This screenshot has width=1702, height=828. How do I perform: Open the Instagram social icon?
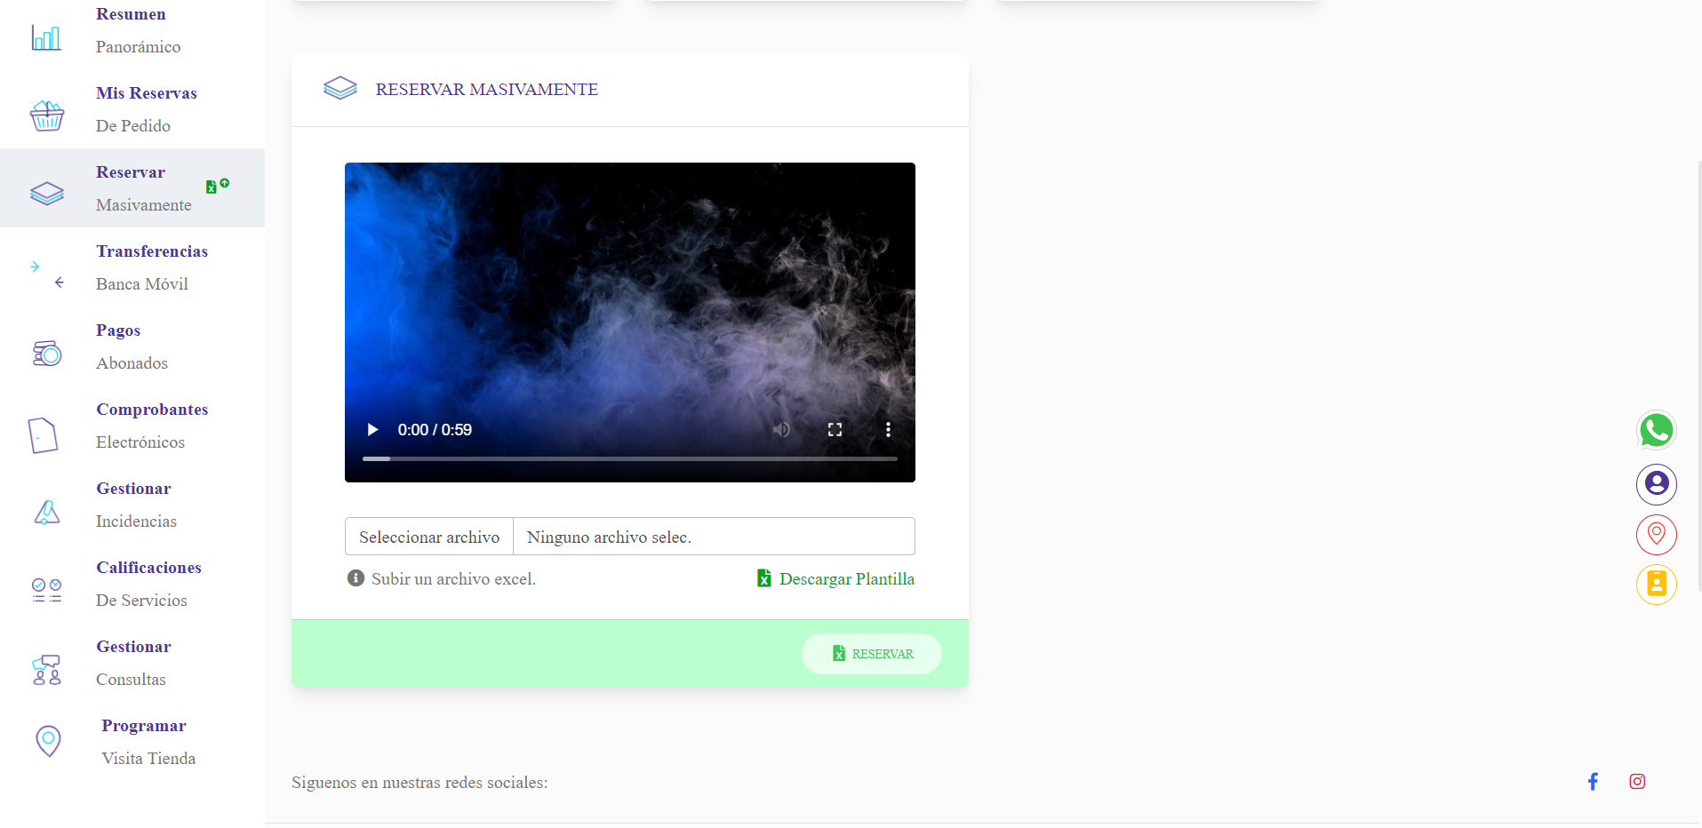click(x=1637, y=782)
